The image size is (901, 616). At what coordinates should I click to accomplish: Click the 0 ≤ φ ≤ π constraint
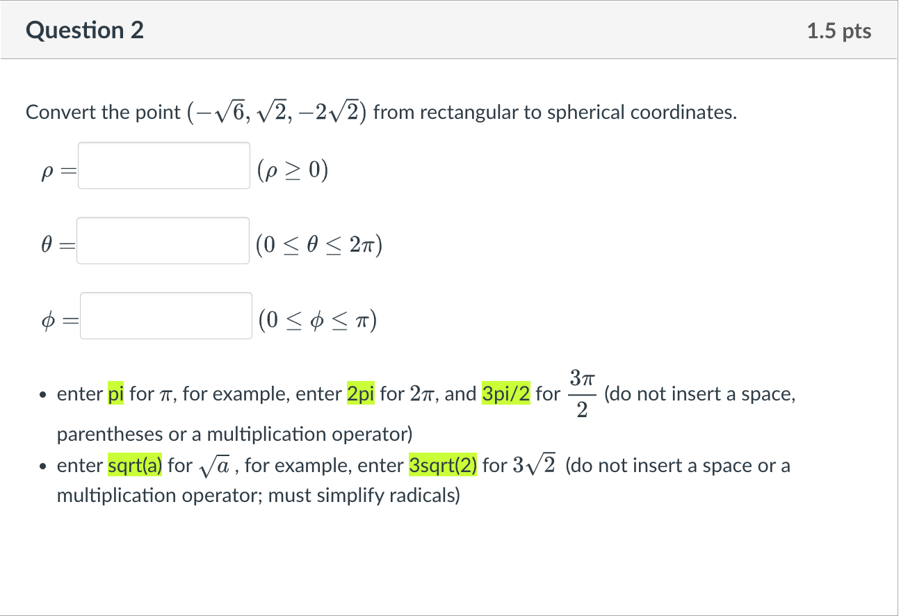pos(317,320)
